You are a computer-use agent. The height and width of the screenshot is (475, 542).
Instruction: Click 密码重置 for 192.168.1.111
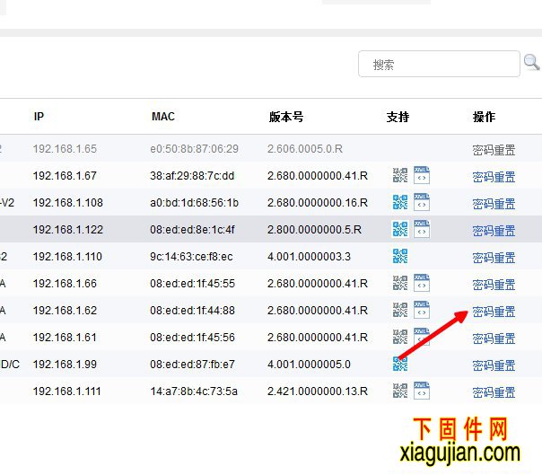494,393
